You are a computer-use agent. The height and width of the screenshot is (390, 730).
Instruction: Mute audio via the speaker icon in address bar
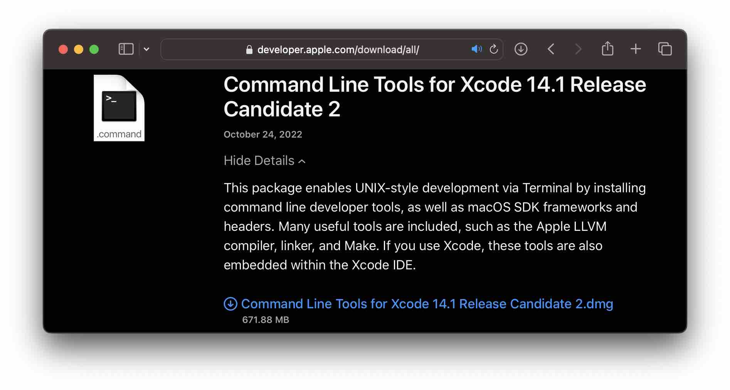click(x=476, y=49)
